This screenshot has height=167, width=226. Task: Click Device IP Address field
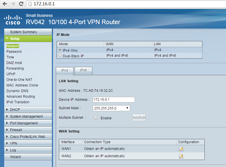pyautogui.click(x=114, y=100)
